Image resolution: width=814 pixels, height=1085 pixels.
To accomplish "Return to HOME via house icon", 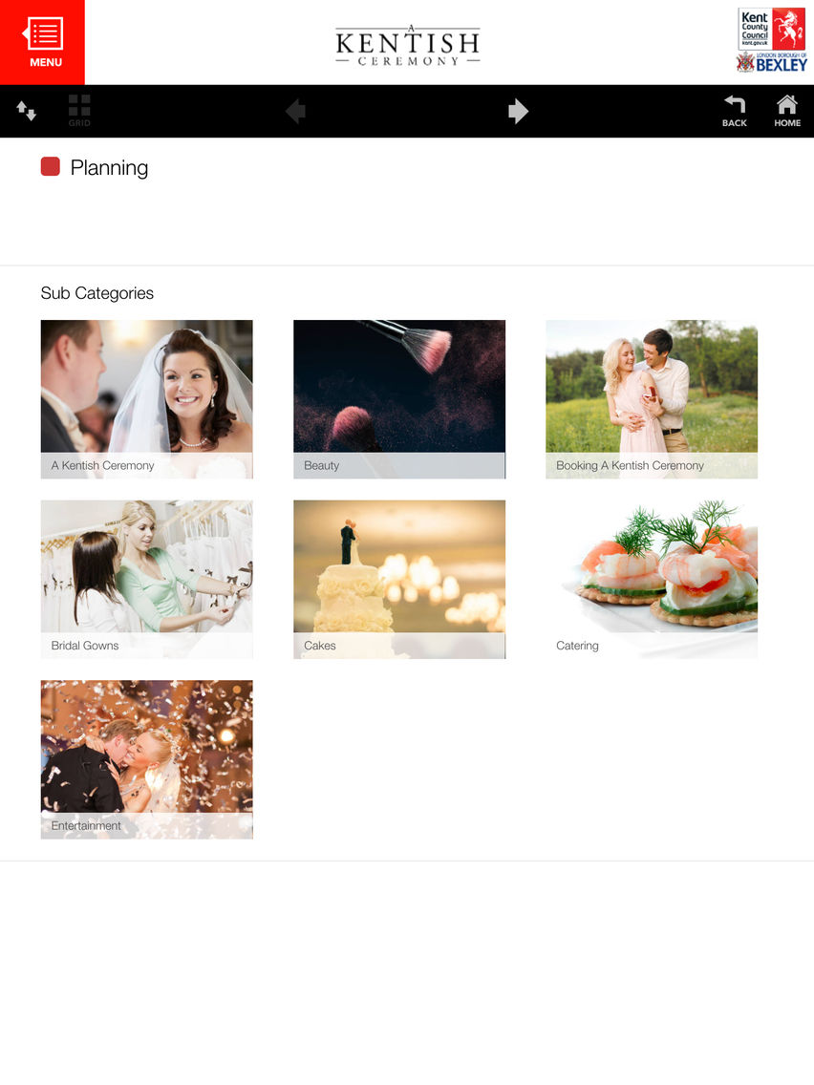I will point(787,111).
